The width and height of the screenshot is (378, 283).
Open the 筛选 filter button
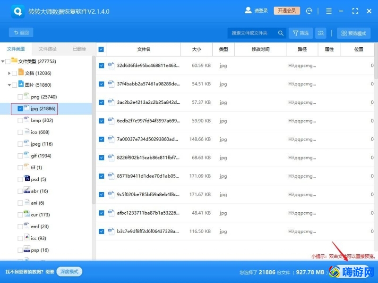pos(301,33)
